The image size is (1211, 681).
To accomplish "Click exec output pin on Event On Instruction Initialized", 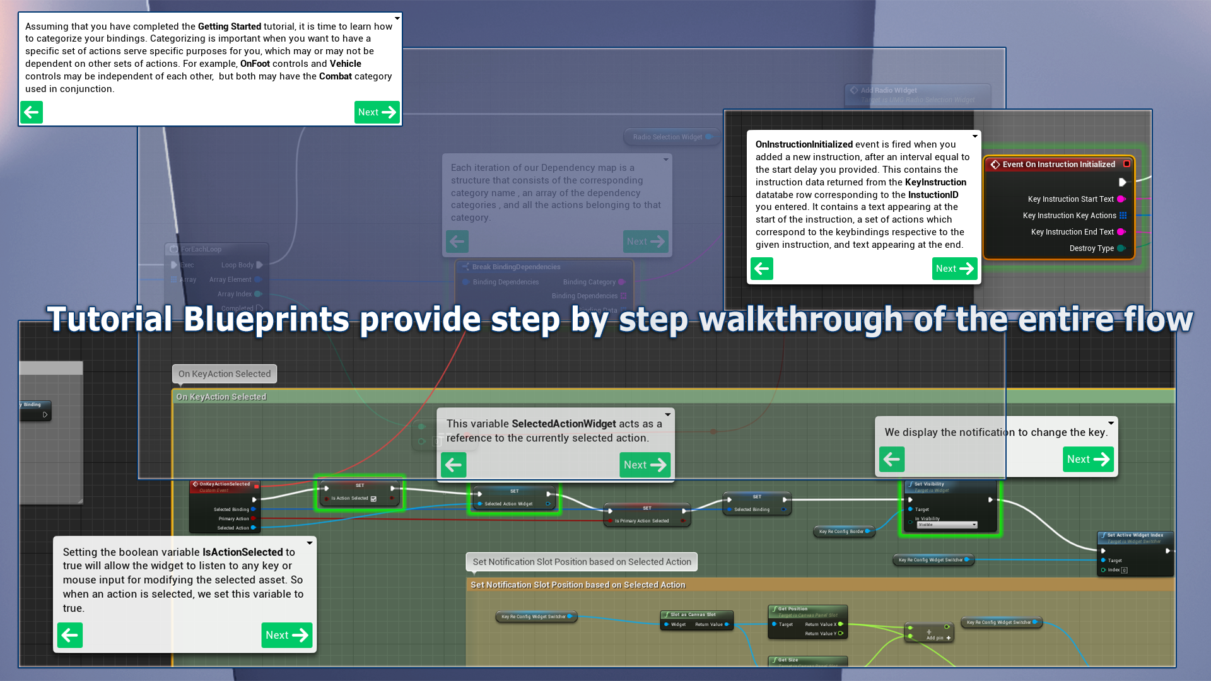I will (1123, 182).
